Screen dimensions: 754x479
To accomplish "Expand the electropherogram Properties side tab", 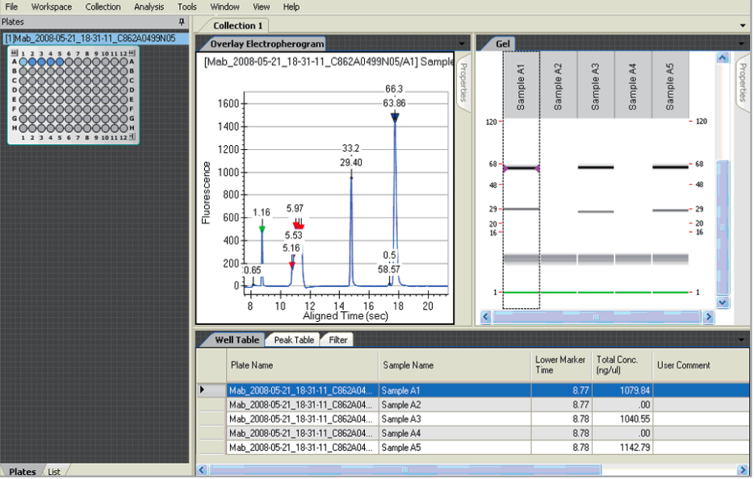I will (463, 82).
